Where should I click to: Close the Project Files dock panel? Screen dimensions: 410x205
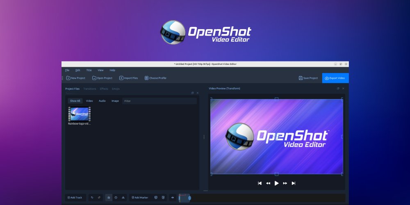198,93
